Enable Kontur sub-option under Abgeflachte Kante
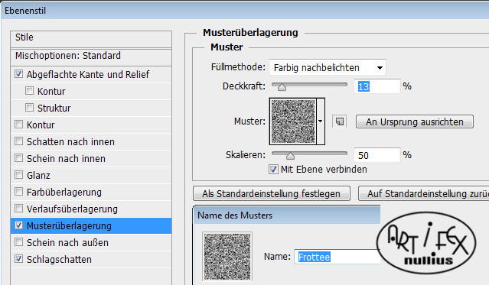Image resolution: width=489 pixels, height=285 pixels. (29, 91)
